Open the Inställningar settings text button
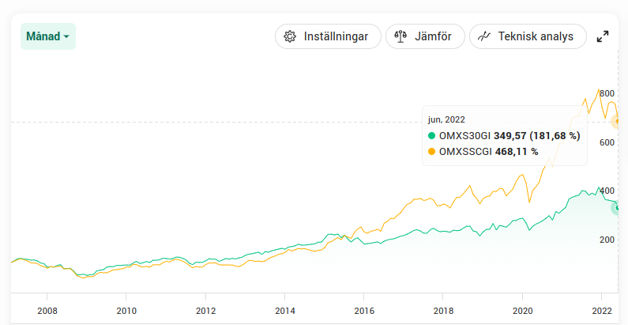This screenshot has height=325, width=628. click(x=336, y=36)
